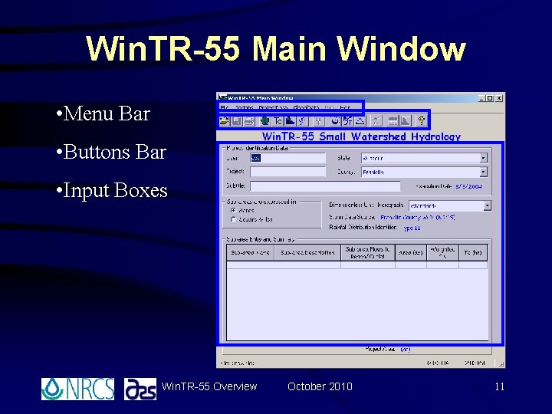Open the Help menu
This screenshot has width=552, height=414.
point(345,107)
